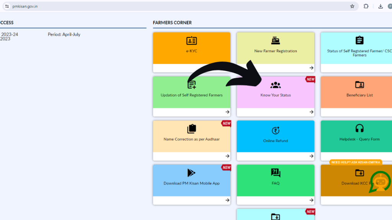Open the e-KYC link text
The width and height of the screenshot is (392, 220).
click(x=191, y=51)
